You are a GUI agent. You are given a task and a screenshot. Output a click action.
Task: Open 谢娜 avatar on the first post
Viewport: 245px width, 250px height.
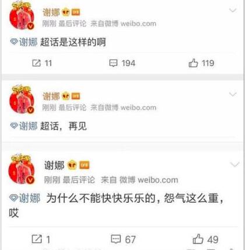tap(22, 16)
